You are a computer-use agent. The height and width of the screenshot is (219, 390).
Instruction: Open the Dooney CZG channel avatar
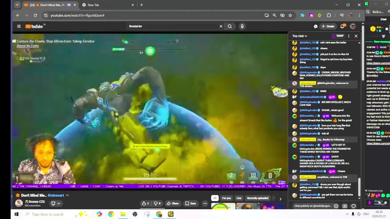(19, 203)
